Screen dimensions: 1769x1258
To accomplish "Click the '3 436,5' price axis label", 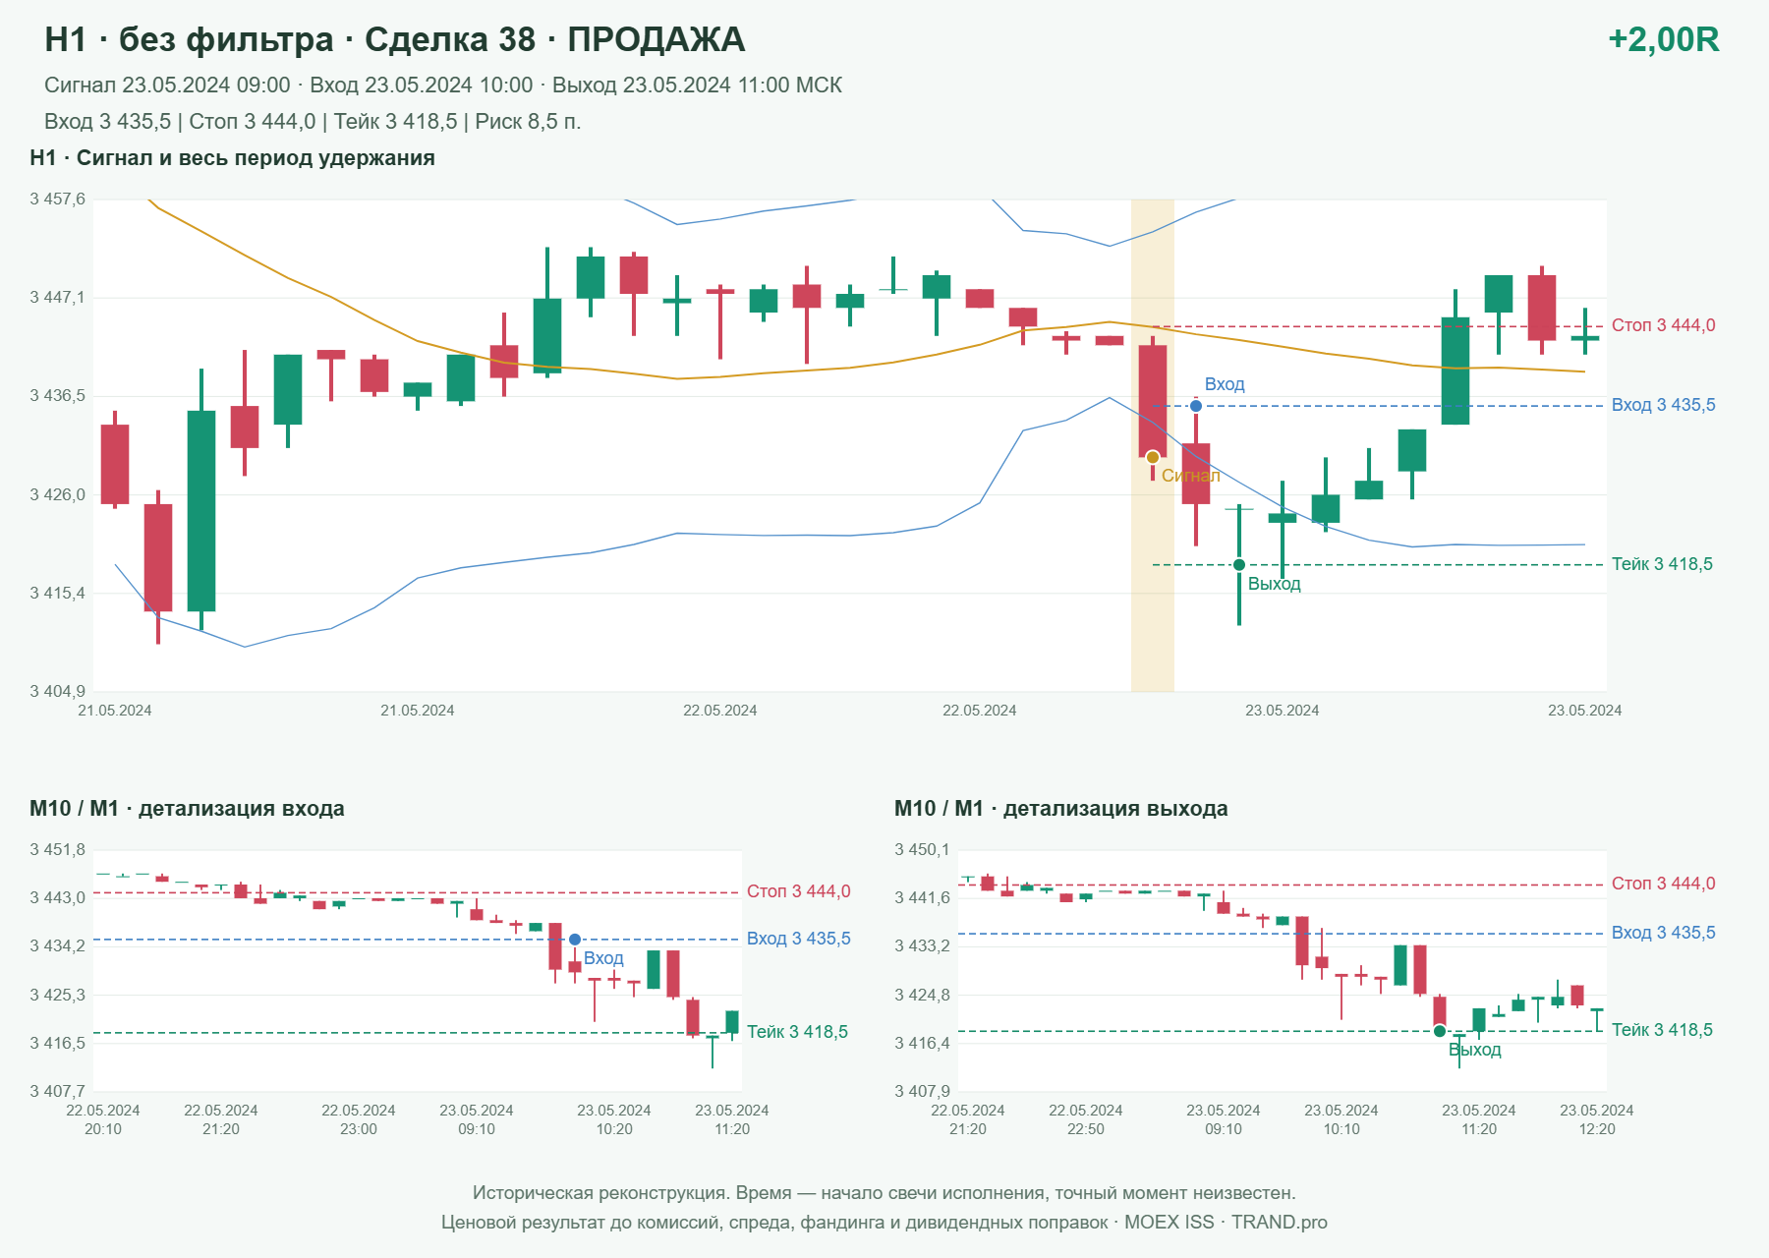I will coord(57,396).
